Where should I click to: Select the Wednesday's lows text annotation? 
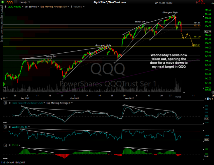[169, 61]
